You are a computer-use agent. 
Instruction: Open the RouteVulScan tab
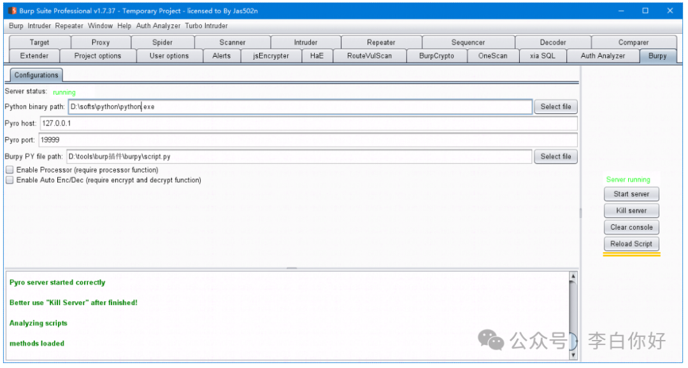(369, 55)
